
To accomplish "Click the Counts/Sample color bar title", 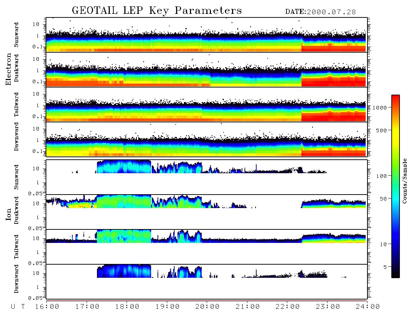I will pos(405,181).
